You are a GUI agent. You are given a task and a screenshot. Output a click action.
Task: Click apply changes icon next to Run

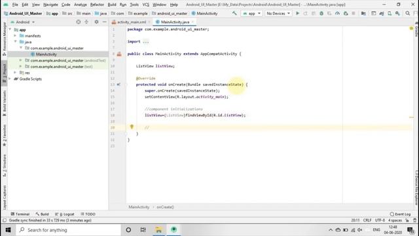tap(306, 13)
